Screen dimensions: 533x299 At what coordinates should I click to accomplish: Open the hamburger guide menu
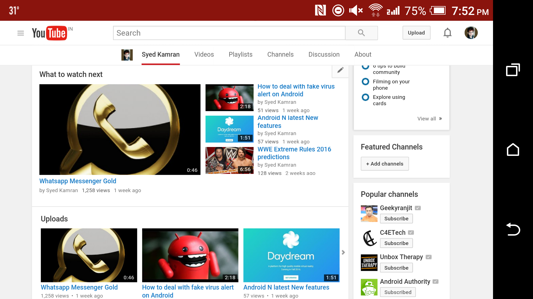[x=21, y=33]
